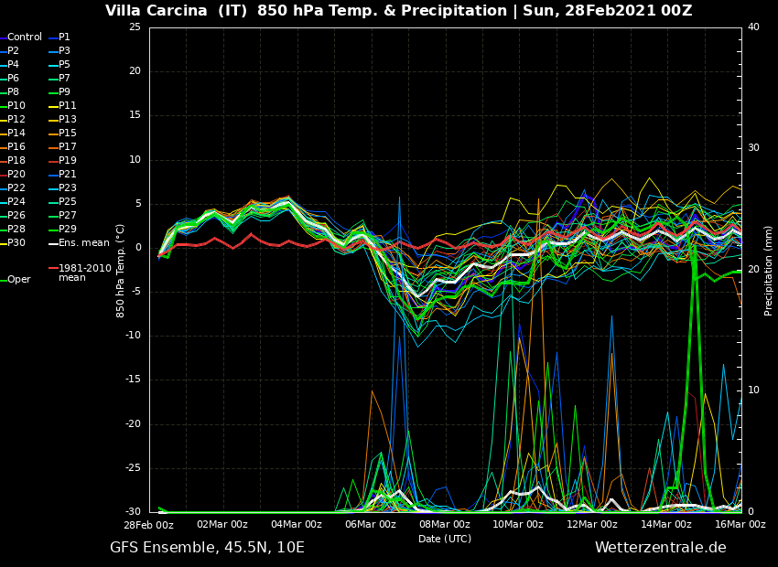Image resolution: width=778 pixels, height=567 pixels.
Task: Click the Date (UTC) axis label
Action: pos(445,539)
